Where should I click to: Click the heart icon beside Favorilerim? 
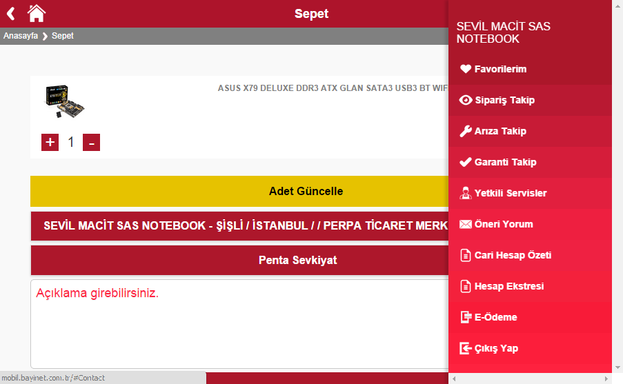click(465, 69)
